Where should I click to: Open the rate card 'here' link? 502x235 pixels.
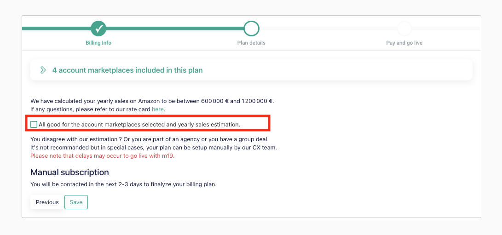tap(158, 109)
